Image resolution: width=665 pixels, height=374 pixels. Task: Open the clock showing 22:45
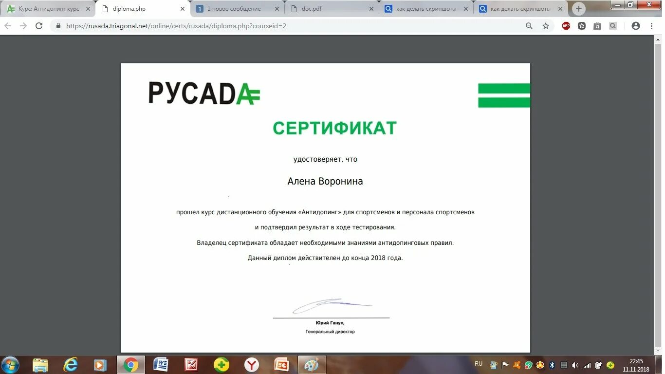click(636, 365)
